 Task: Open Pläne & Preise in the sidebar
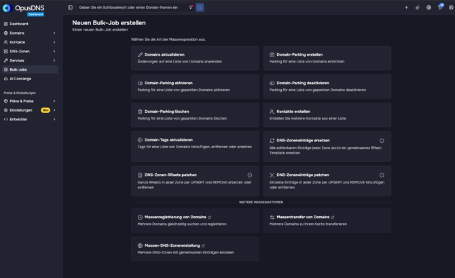pos(30,101)
